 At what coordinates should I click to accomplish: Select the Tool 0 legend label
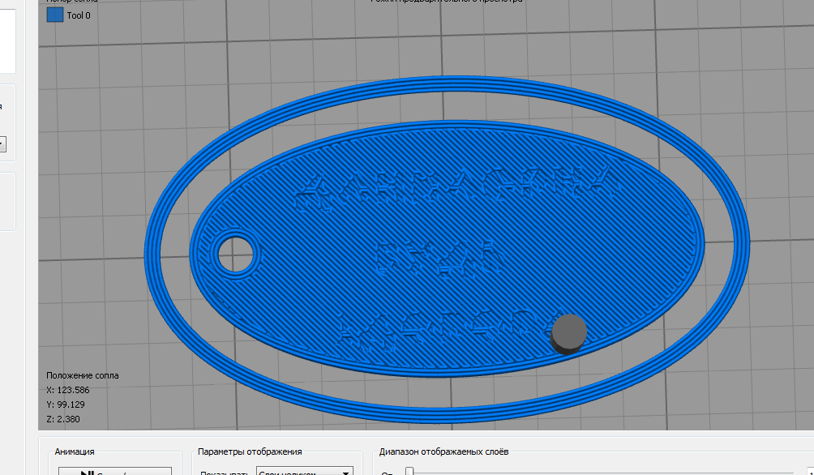(x=79, y=15)
